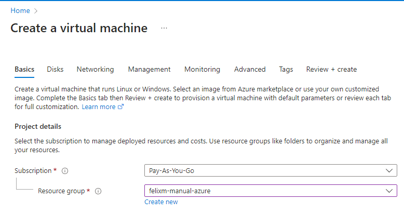Click the external link icon after Learn more
The image size is (404, 214).
[x=121, y=107]
